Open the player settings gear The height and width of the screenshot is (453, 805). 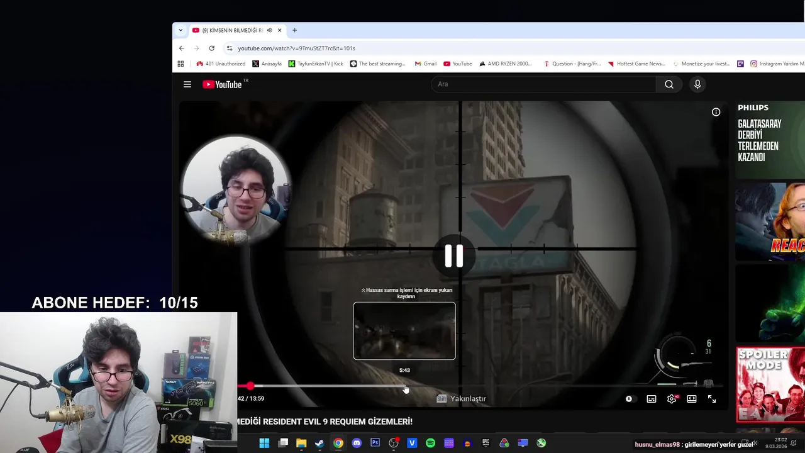(x=672, y=399)
